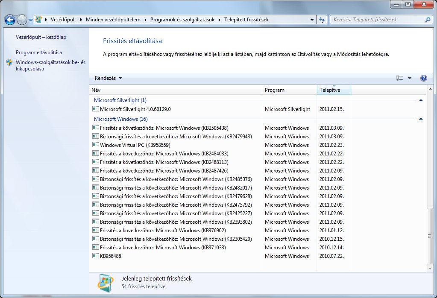Click the icon of update KB2505438
Viewport: 437px width, 298px height.
pos(96,128)
